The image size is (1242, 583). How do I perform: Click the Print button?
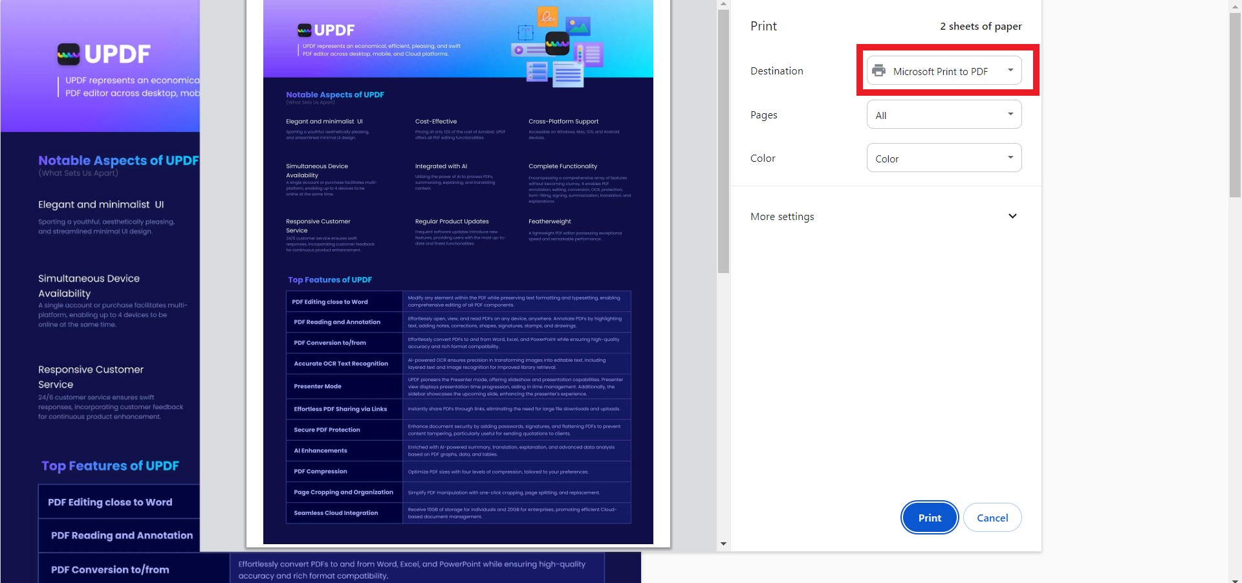pos(930,517)
